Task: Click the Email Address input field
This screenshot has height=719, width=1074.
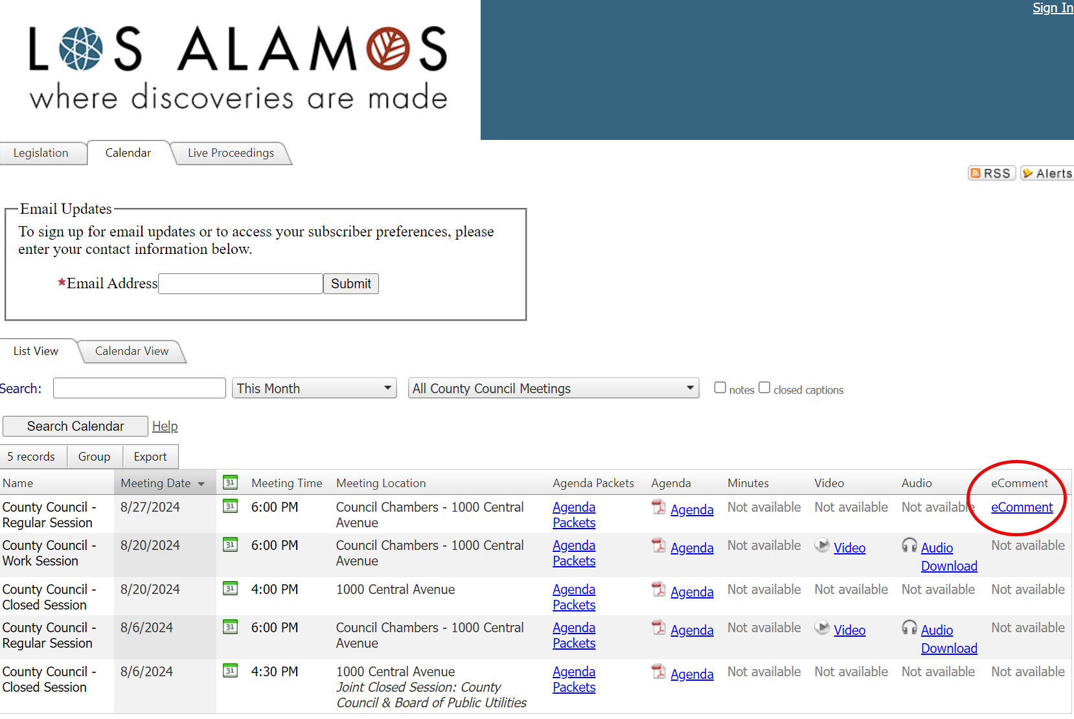Action: coord(240,284)
